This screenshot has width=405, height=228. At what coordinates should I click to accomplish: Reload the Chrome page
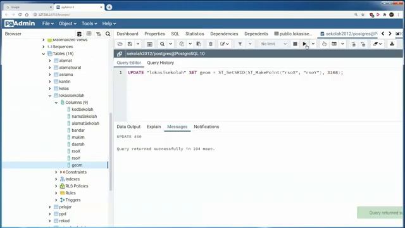click(x=20, y=15)
